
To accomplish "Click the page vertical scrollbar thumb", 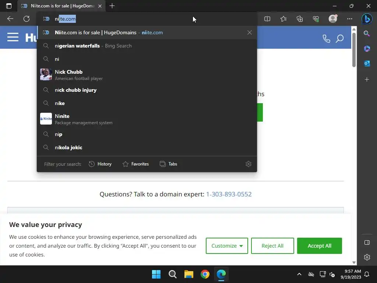I will (354, 50).
